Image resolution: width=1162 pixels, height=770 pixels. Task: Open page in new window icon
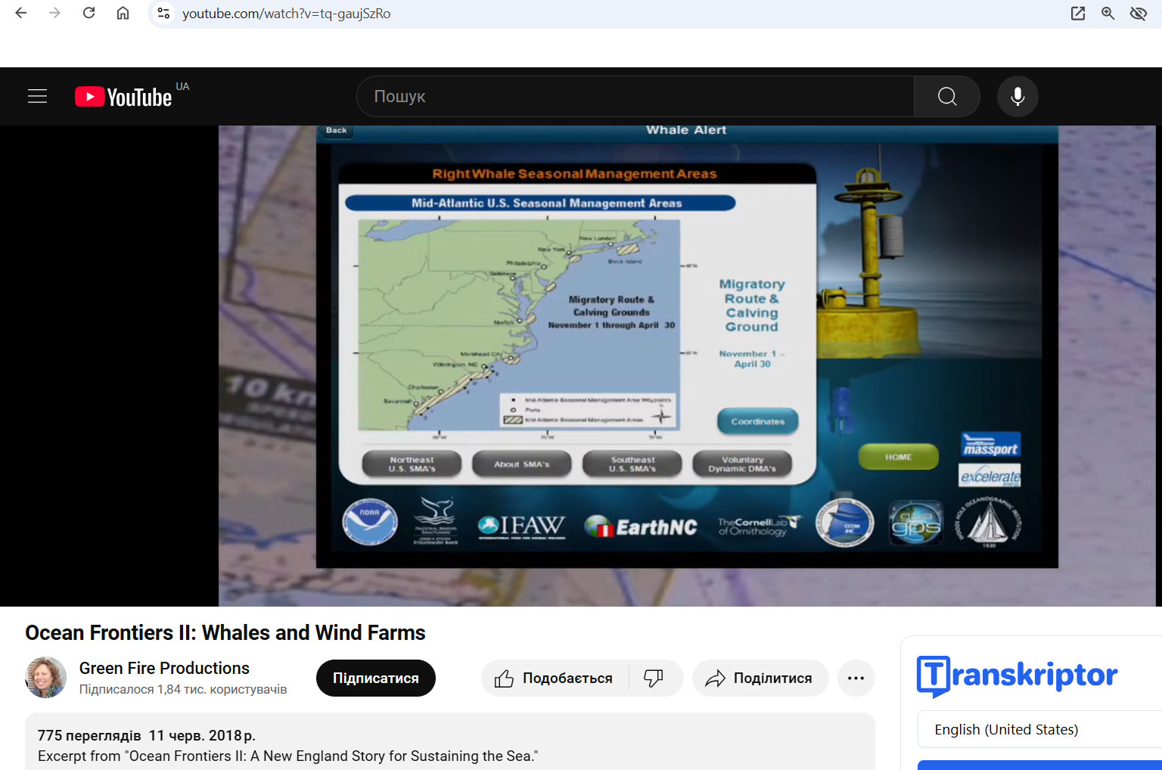tap(1077, 14)
